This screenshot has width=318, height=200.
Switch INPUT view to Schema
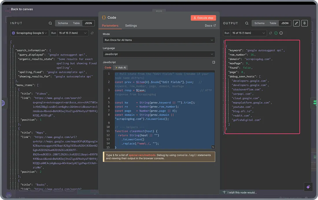point(63,23)
